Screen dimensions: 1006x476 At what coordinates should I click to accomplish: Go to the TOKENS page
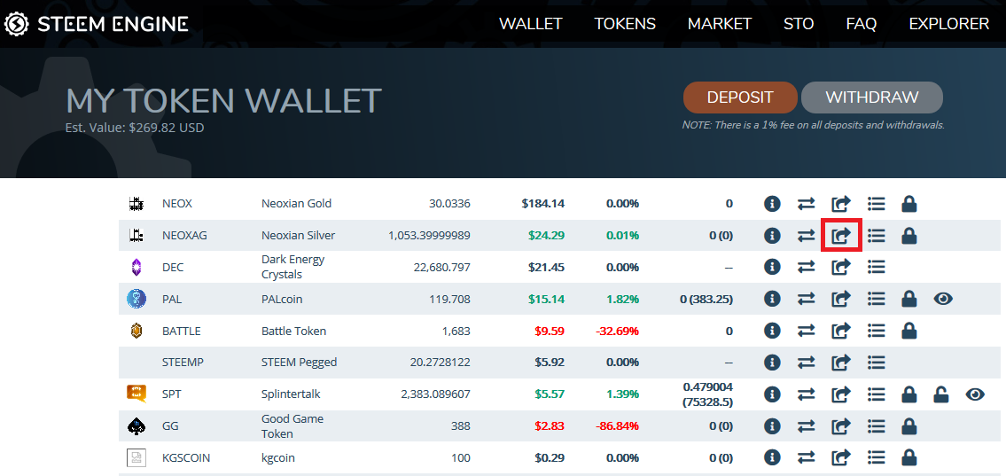coord(625,24)
